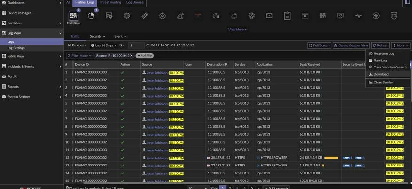Screen dimensions: 412x189
Task: Open the Event log type dropdown
Action: point(120,36)
